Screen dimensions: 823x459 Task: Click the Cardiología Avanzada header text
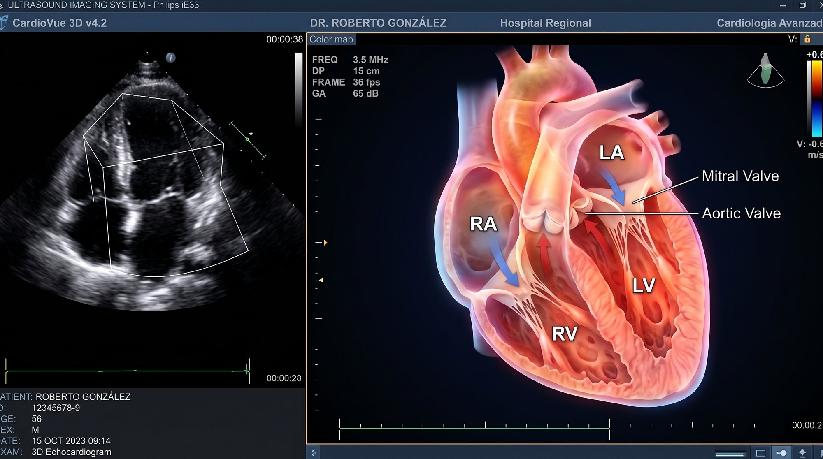[770, 23]
